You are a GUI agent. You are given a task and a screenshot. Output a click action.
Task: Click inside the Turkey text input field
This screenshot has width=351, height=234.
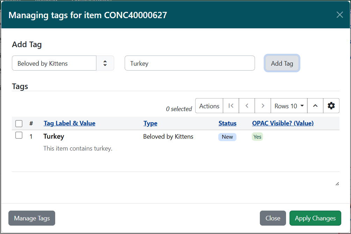[190, 63]
